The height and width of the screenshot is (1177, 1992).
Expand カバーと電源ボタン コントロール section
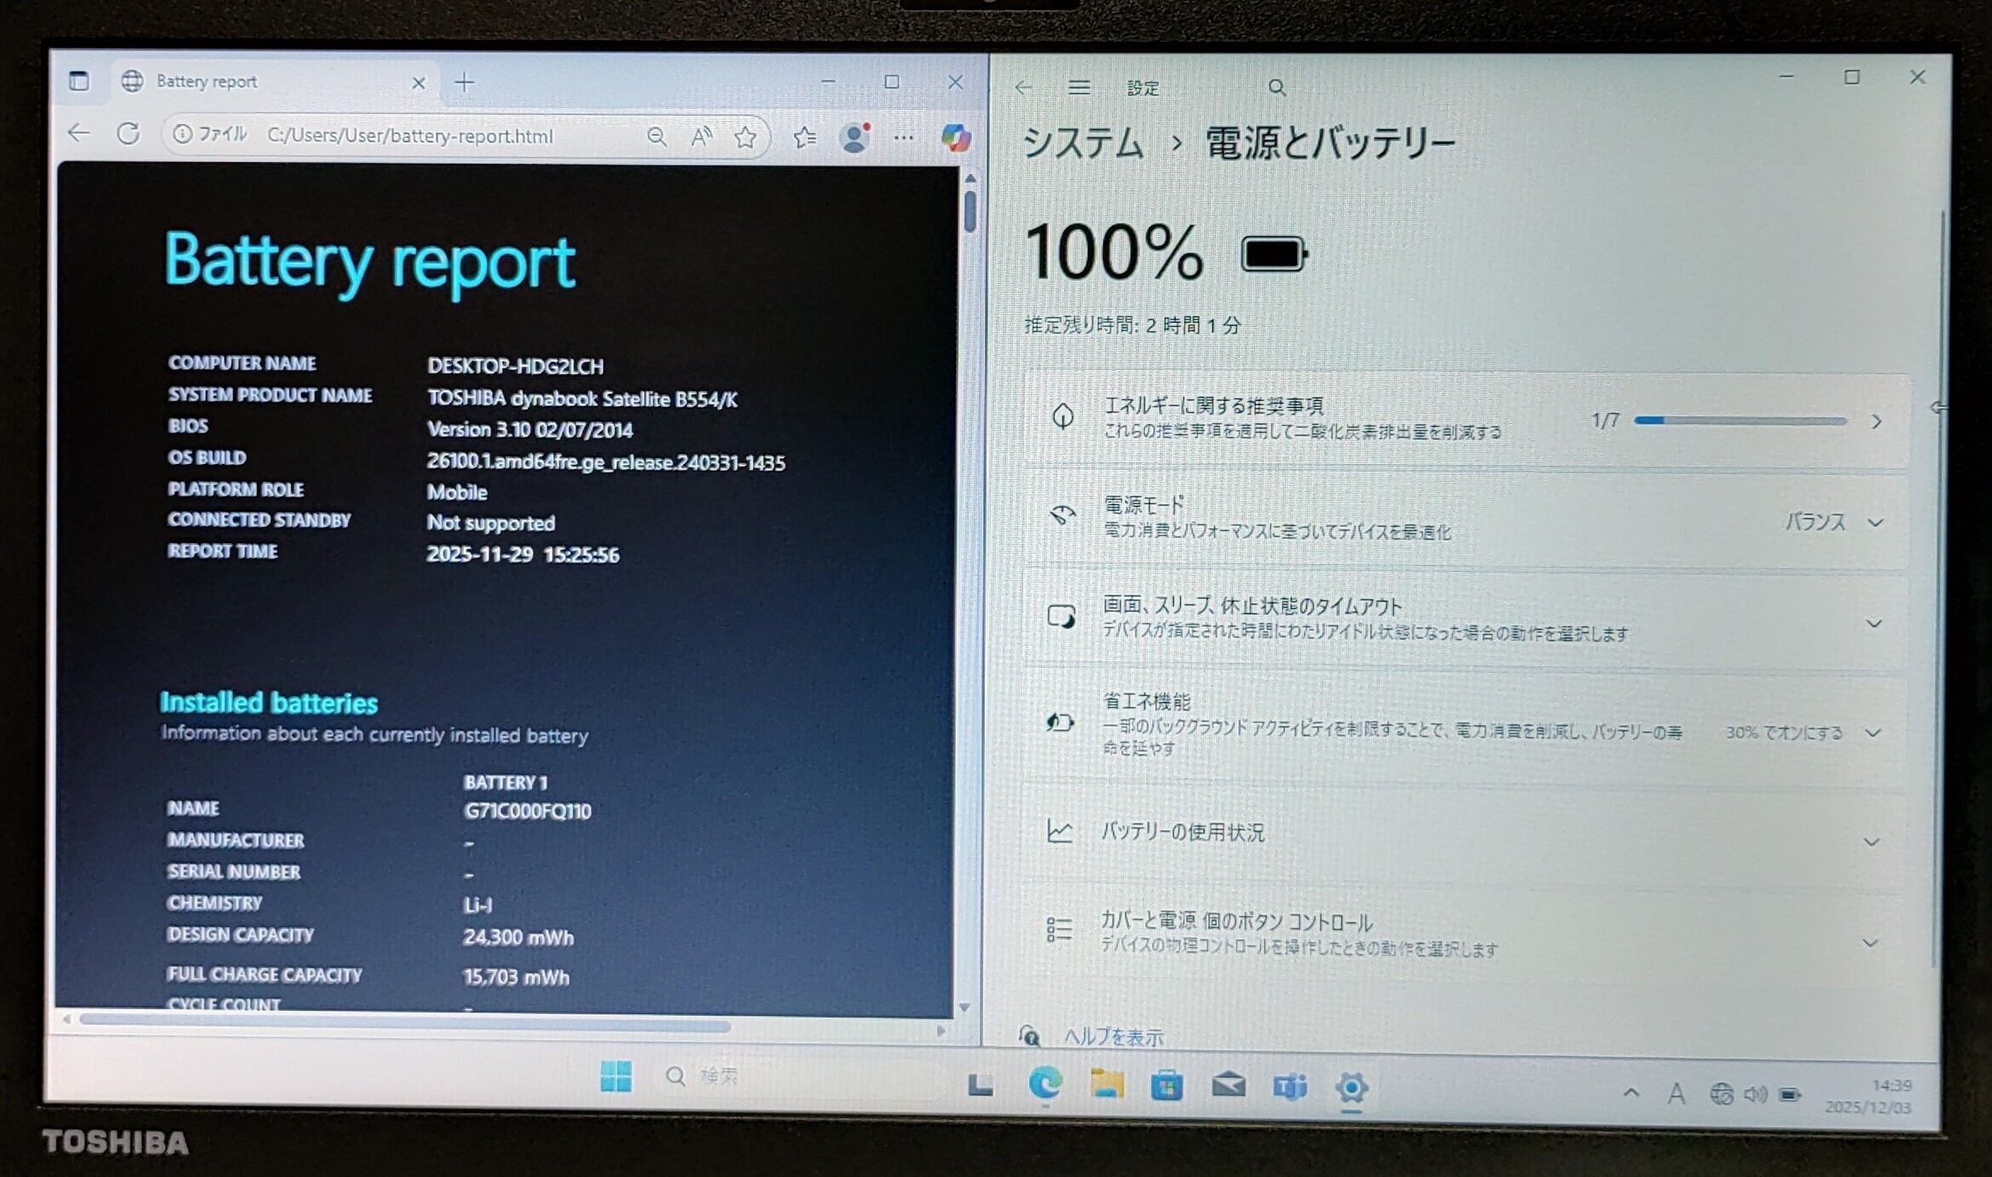pos(1869,942)
